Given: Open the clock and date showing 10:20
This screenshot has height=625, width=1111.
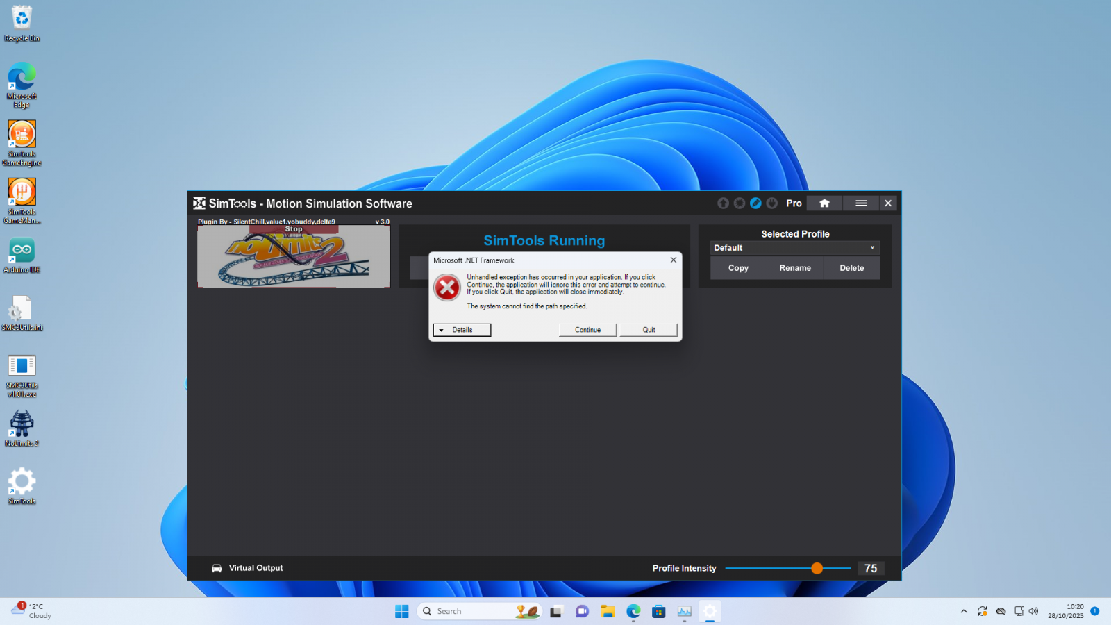Looking at the screenshot, I should coord(1066,611).
